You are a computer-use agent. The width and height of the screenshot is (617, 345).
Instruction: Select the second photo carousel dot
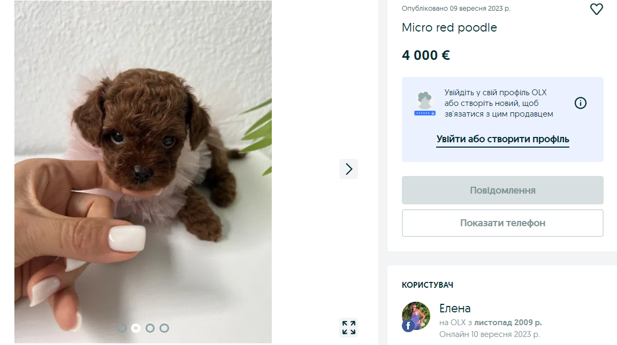(136, 328)
